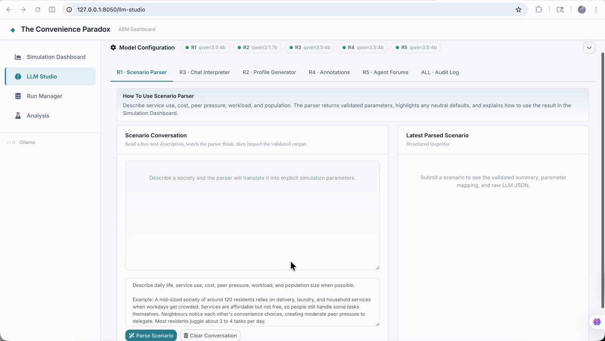Click the tab search icon in toolbar
The image size is (605, 341).
point(560,10)
